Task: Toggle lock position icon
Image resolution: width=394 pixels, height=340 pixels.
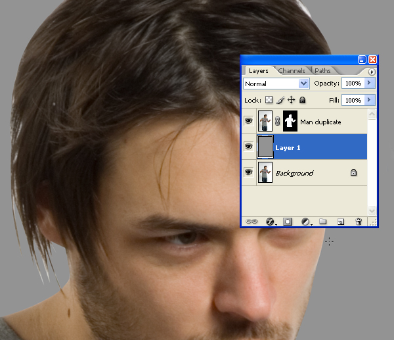Action: [291, 100]
